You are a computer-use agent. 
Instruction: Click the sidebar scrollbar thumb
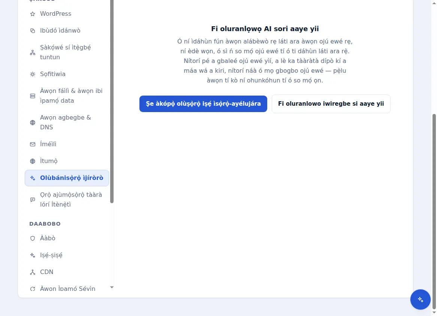[112, 102]
